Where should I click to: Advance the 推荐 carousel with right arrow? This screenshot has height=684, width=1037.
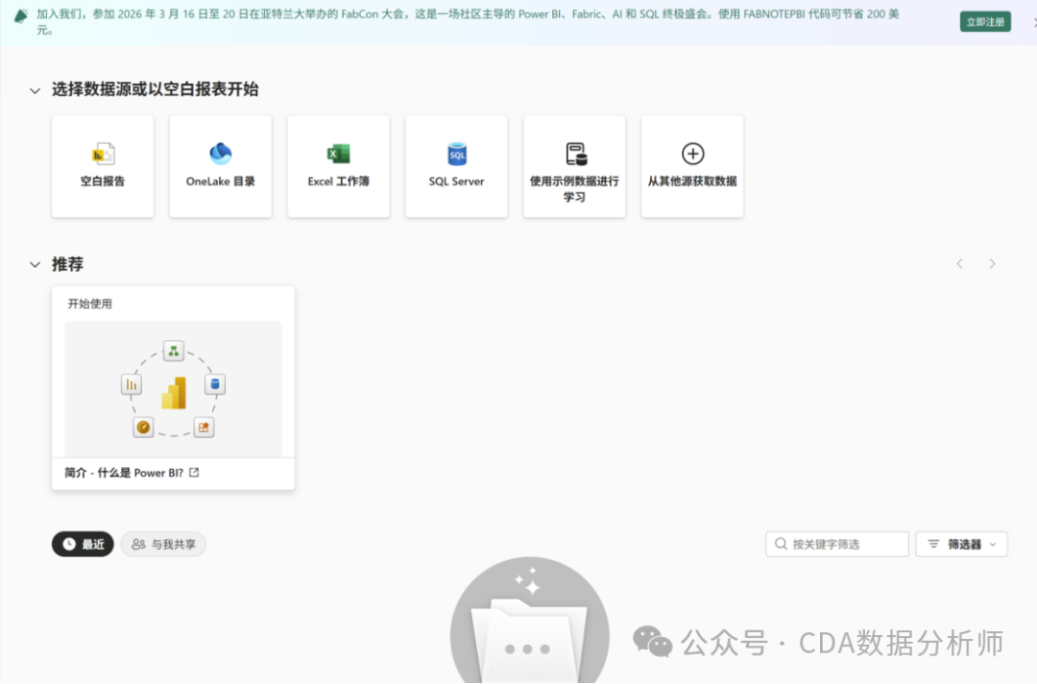coord(992,262)
